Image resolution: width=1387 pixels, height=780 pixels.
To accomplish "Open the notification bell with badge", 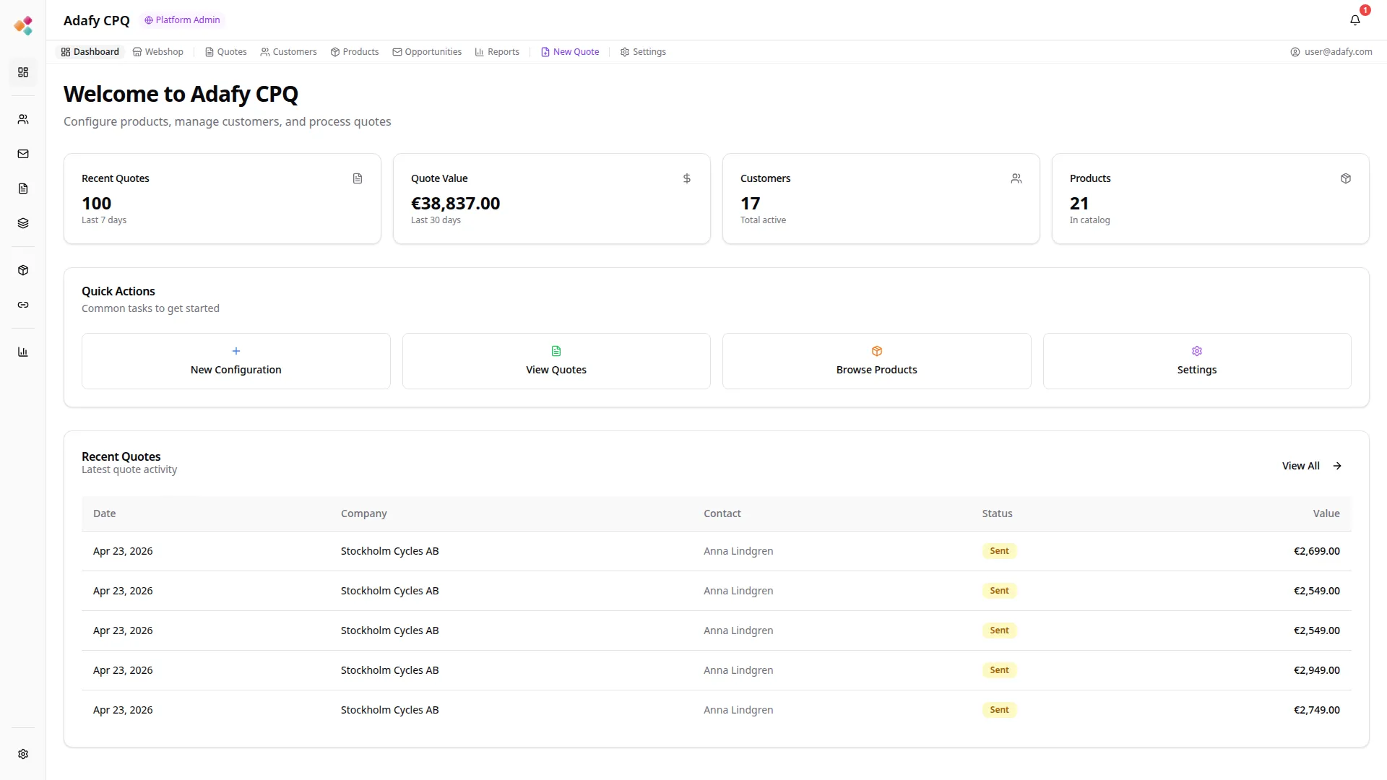I will click(1355, 20).
